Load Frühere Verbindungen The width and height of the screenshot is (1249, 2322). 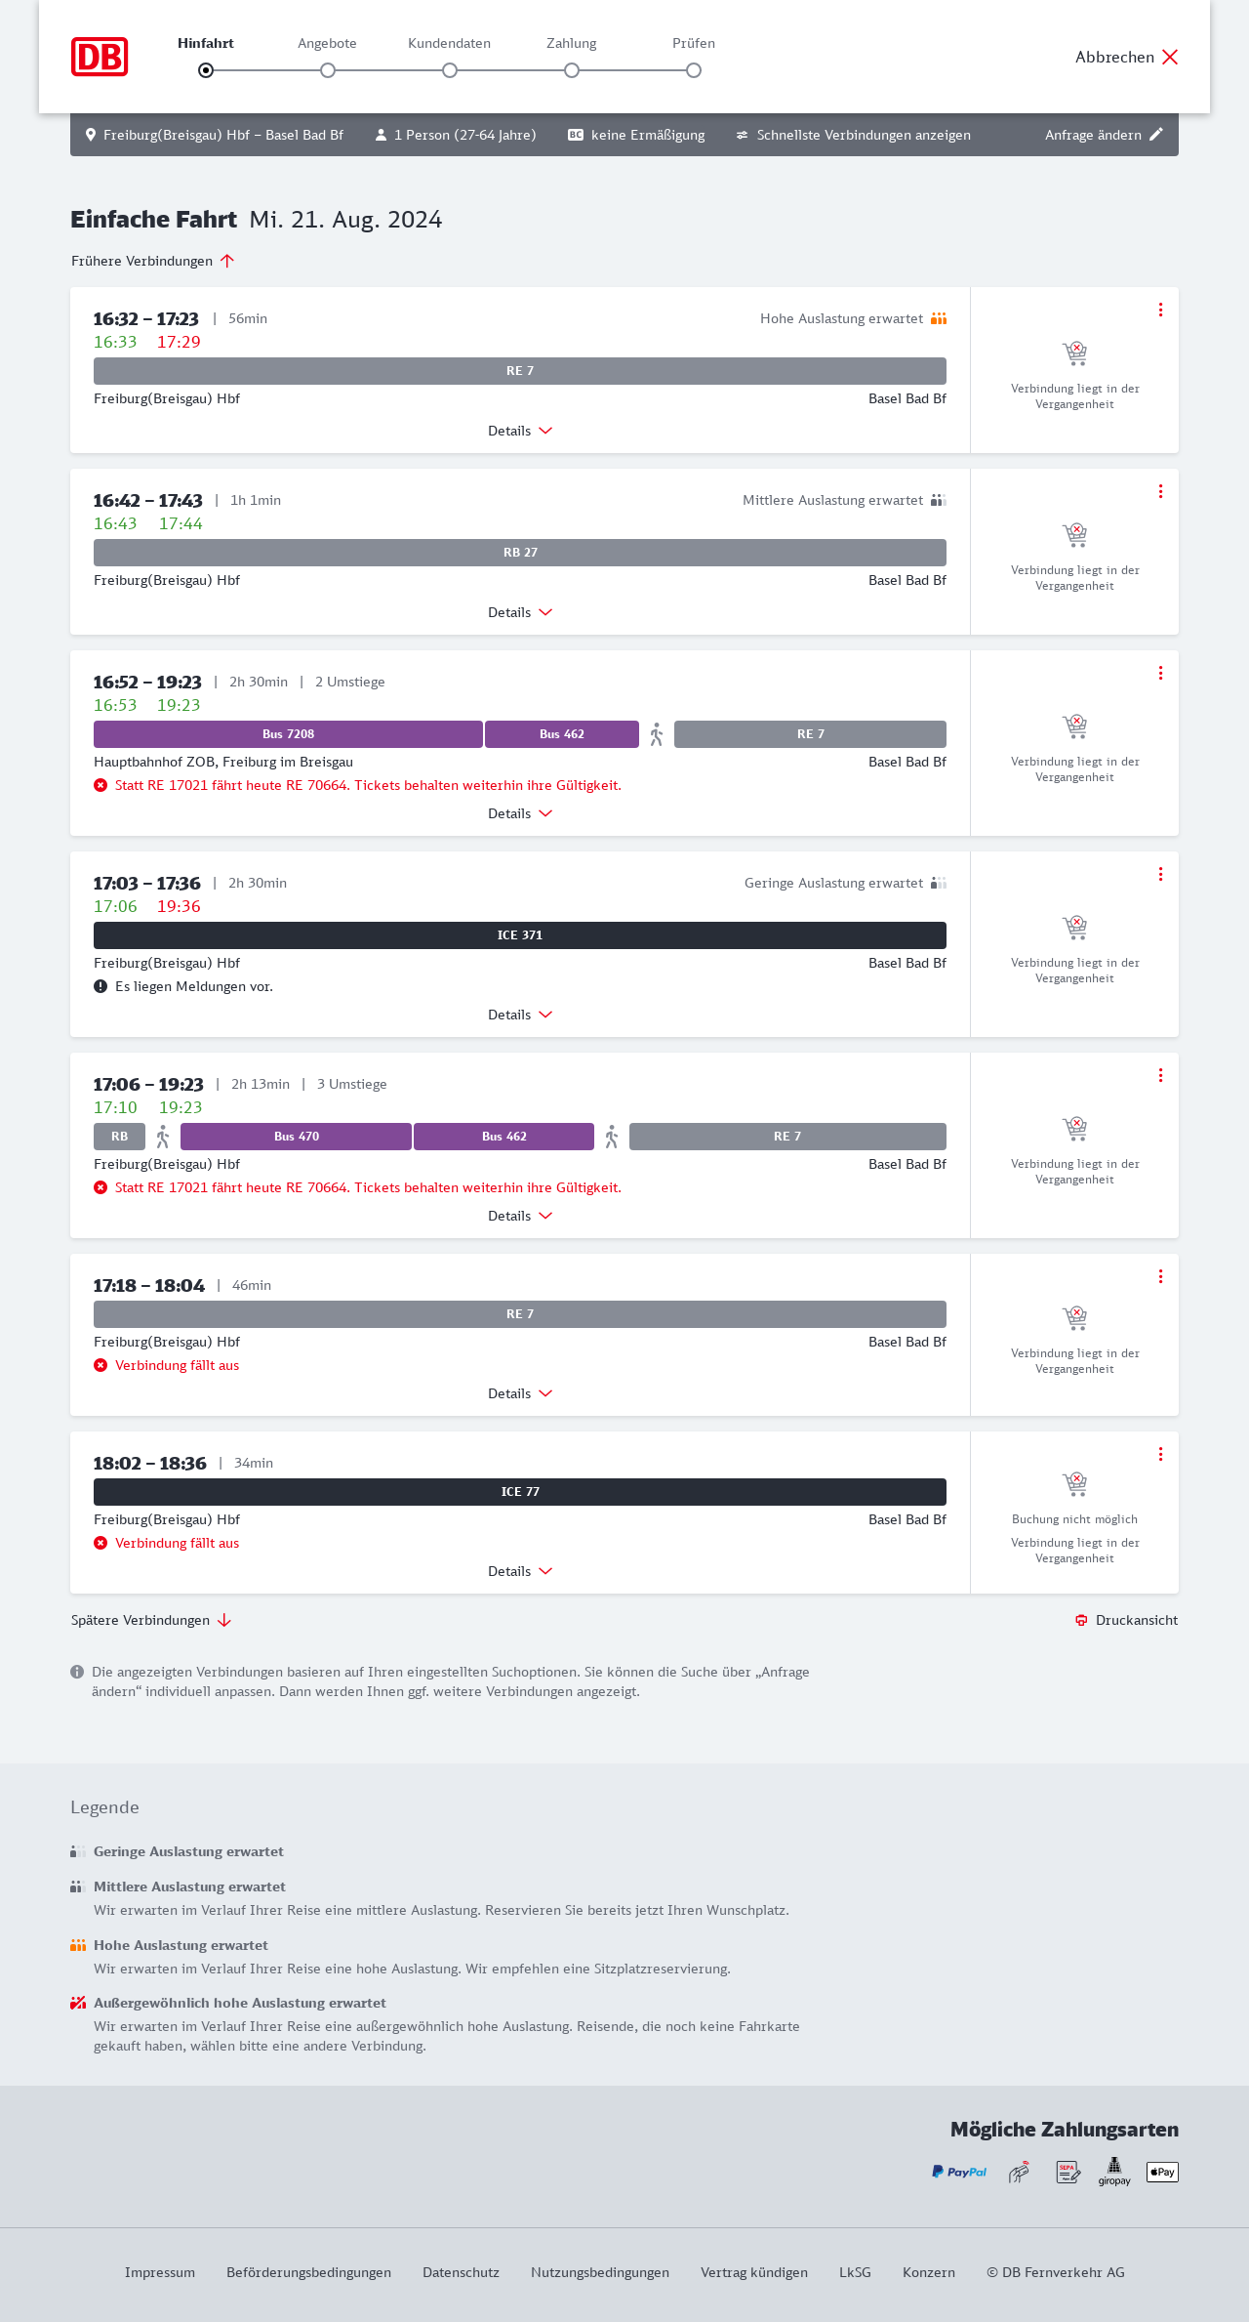pos(153,261)
